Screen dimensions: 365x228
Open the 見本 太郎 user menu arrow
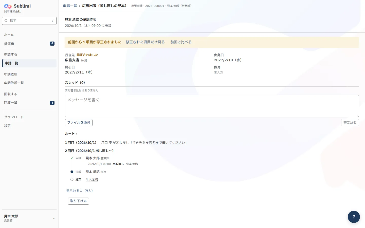(54, 218)
